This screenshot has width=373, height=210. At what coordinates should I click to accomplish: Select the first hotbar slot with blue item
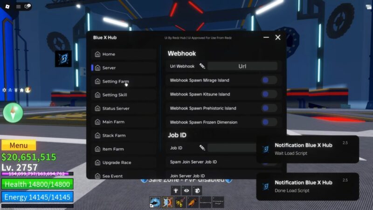155,202
